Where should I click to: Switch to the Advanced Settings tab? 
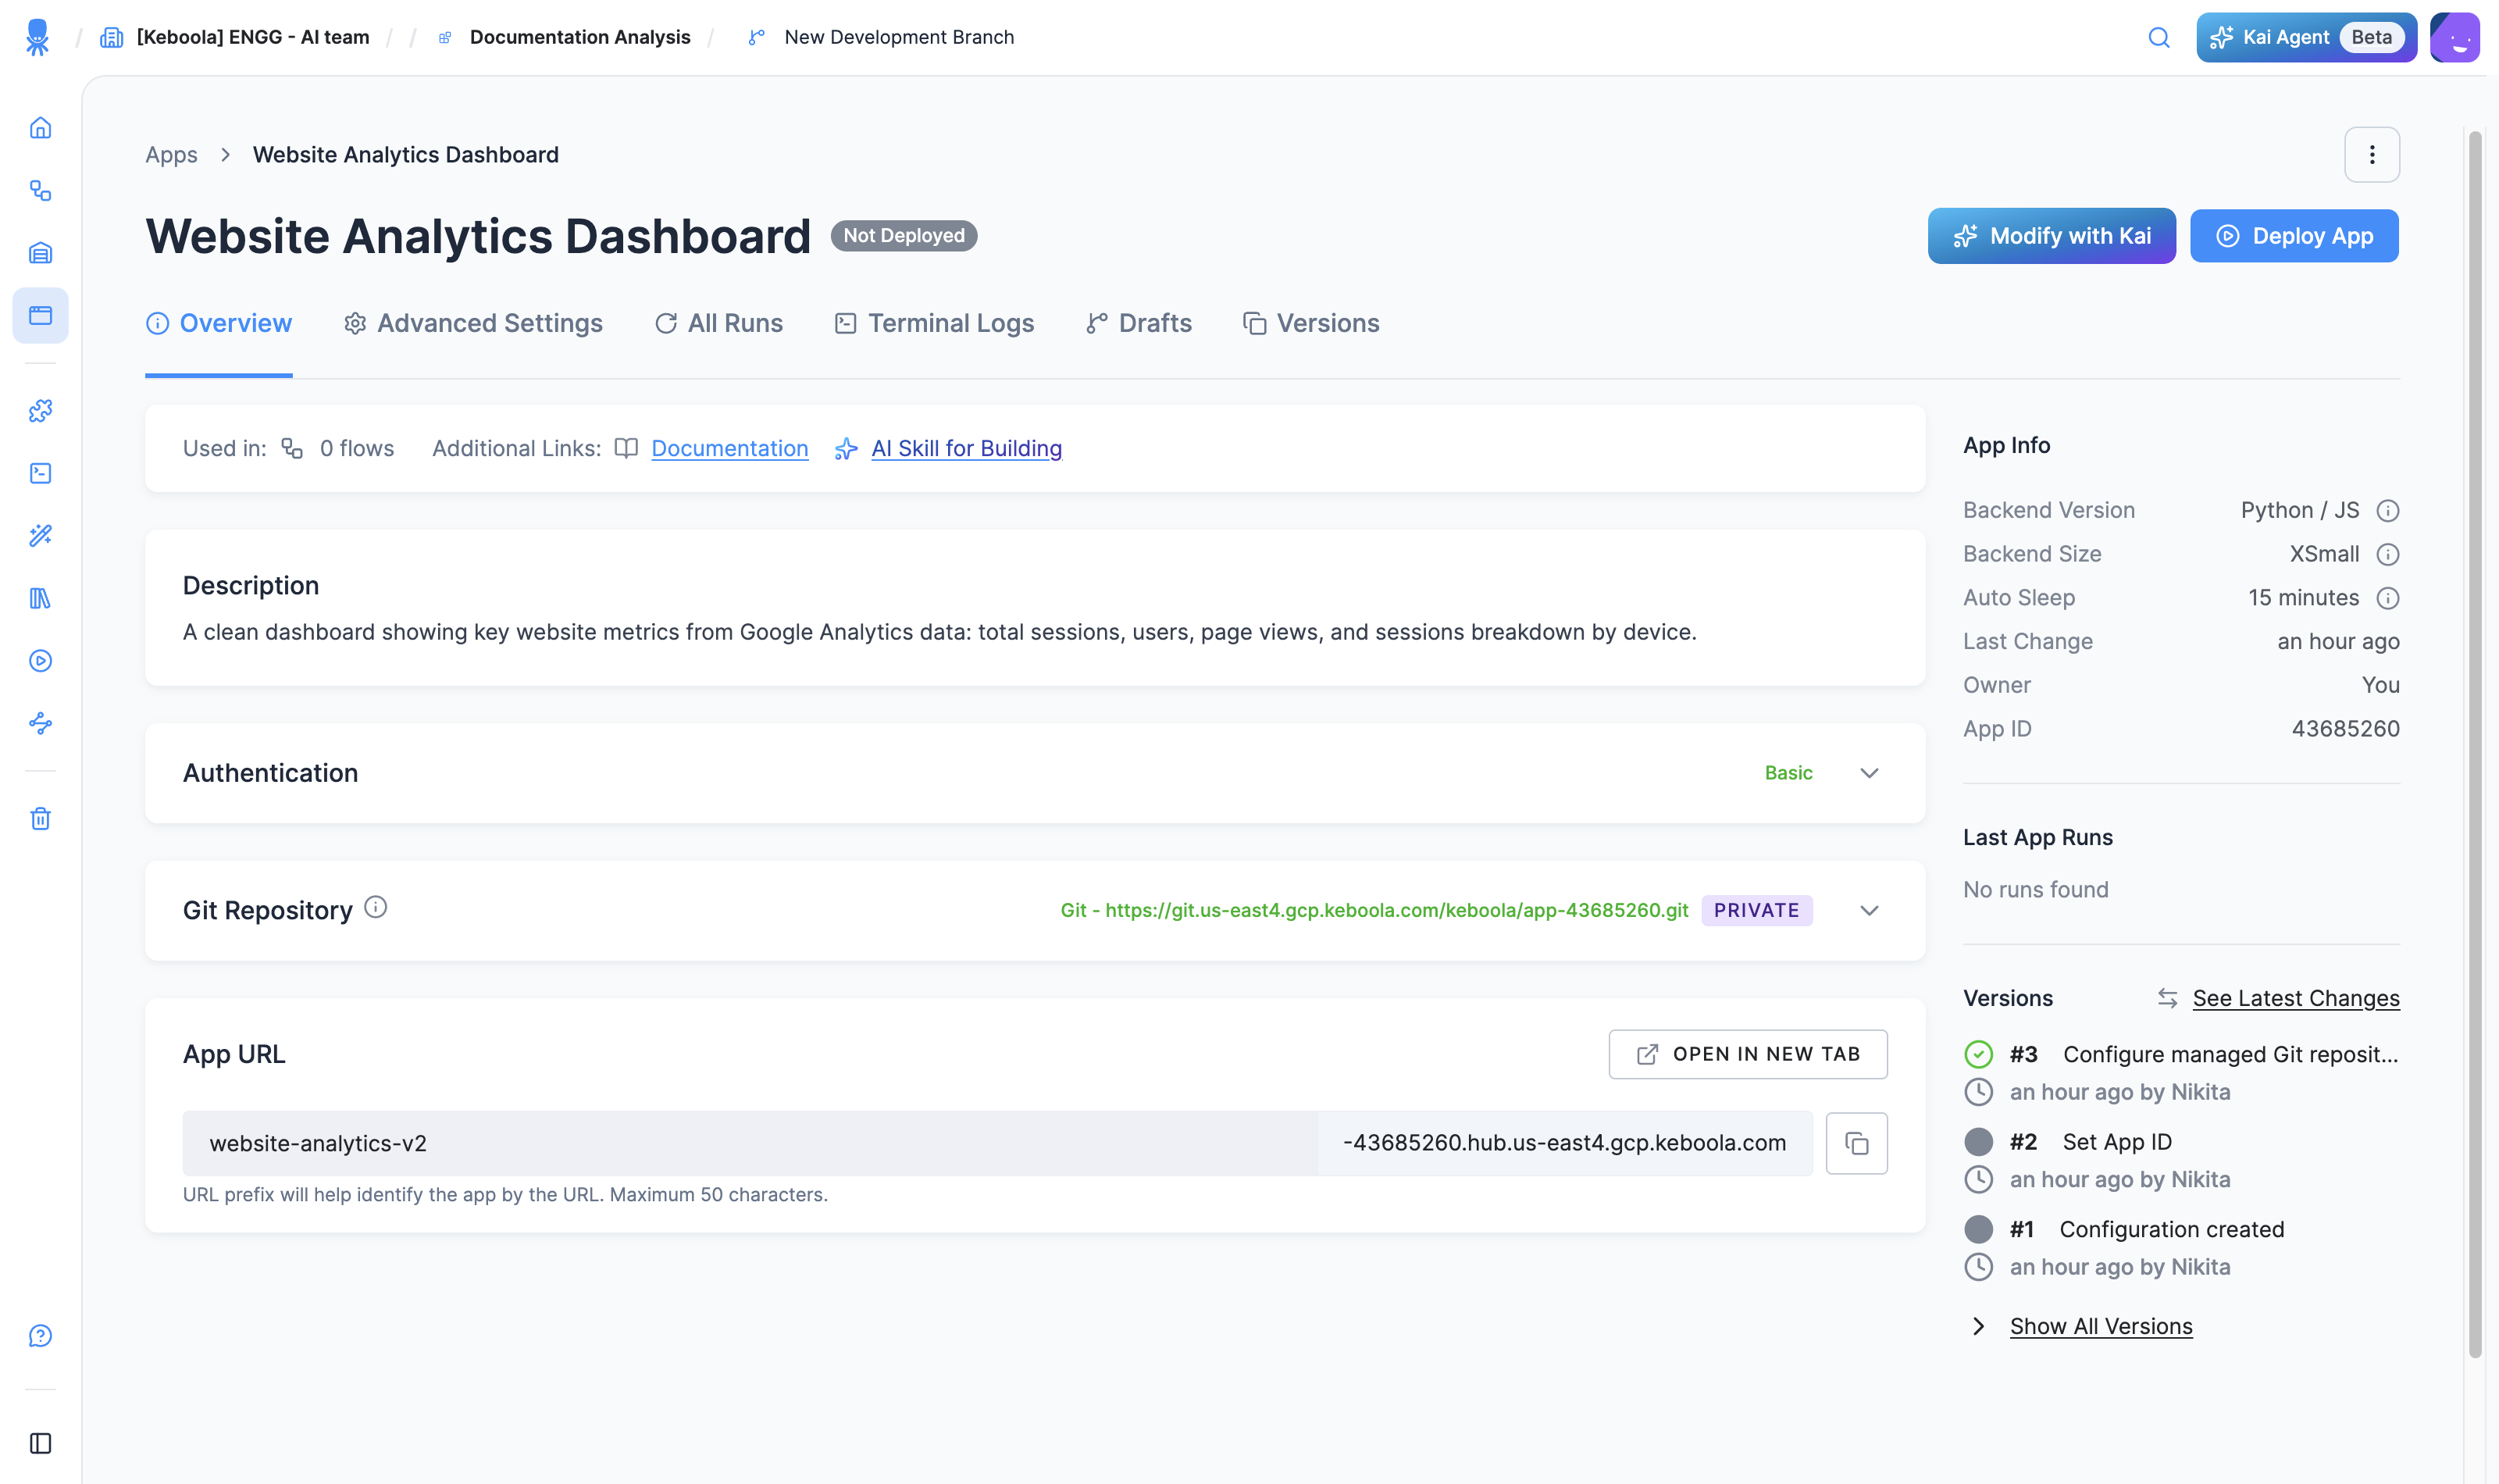(472, 323)
